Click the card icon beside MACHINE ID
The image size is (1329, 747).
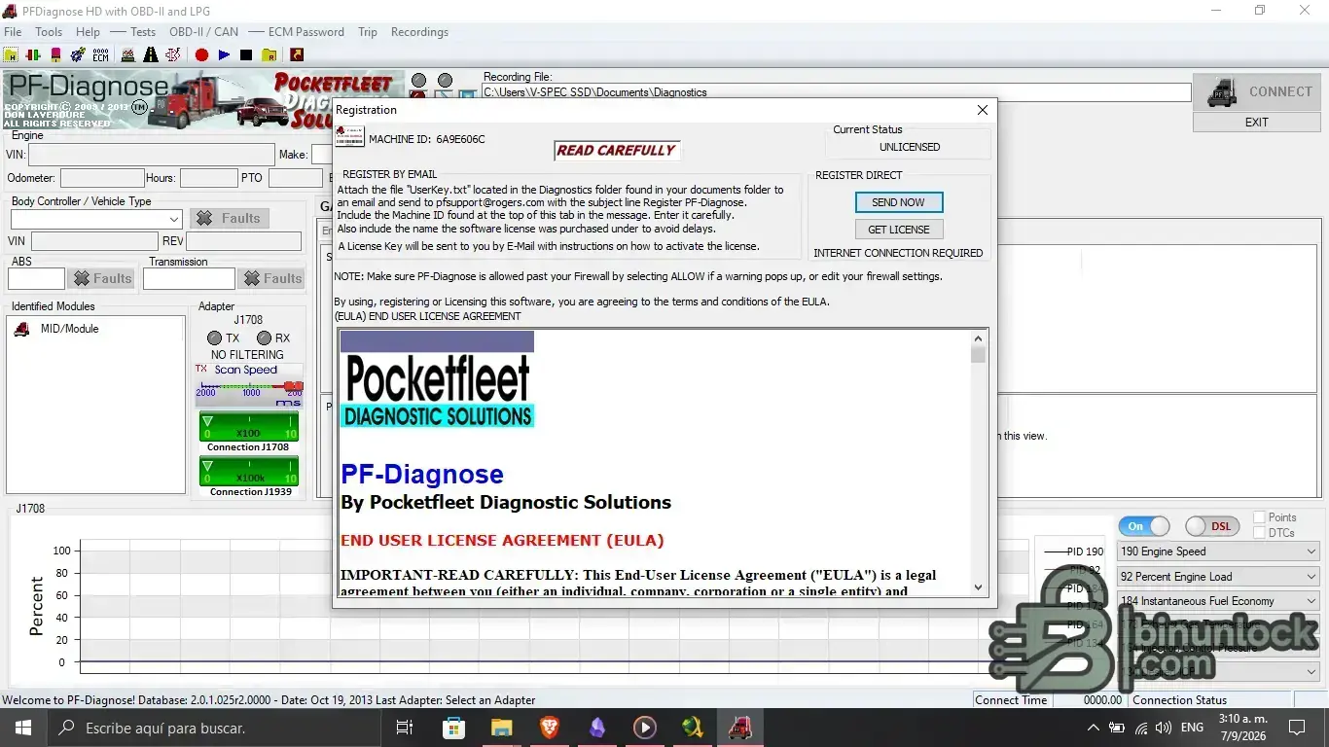(349, 137)
